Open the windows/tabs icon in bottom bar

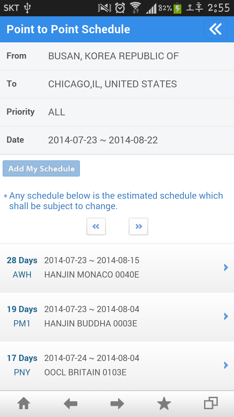[211, 403]
